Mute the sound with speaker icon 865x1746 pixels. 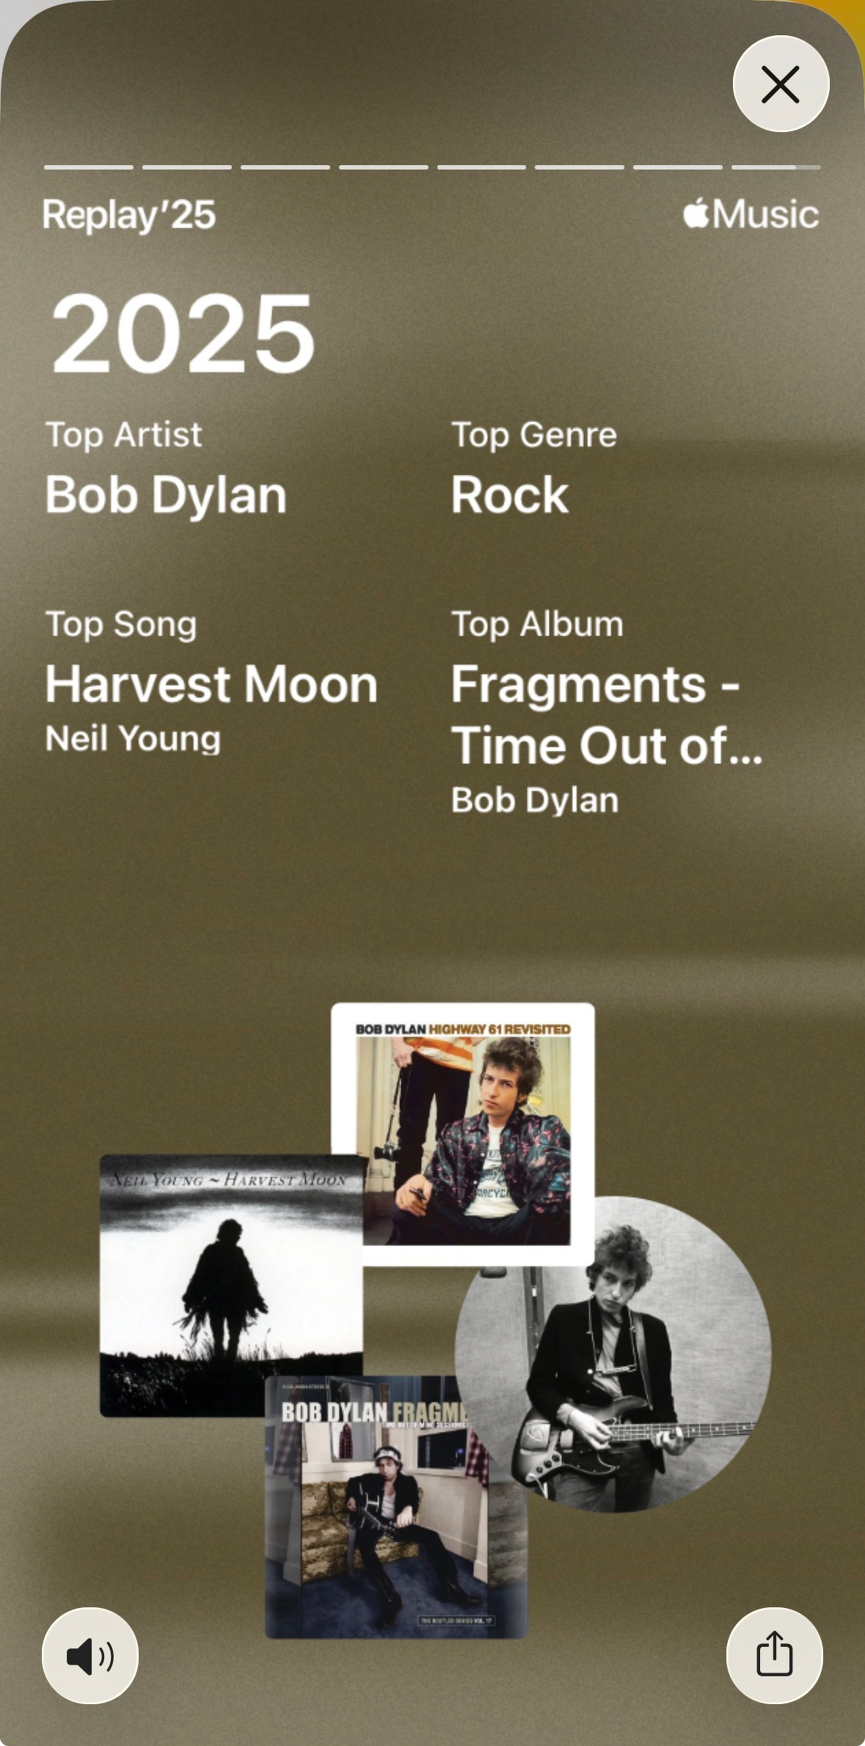90,1656
